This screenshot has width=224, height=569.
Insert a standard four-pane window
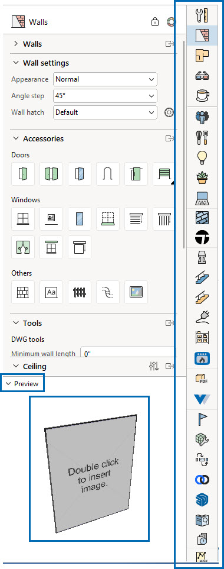[23, 219]
